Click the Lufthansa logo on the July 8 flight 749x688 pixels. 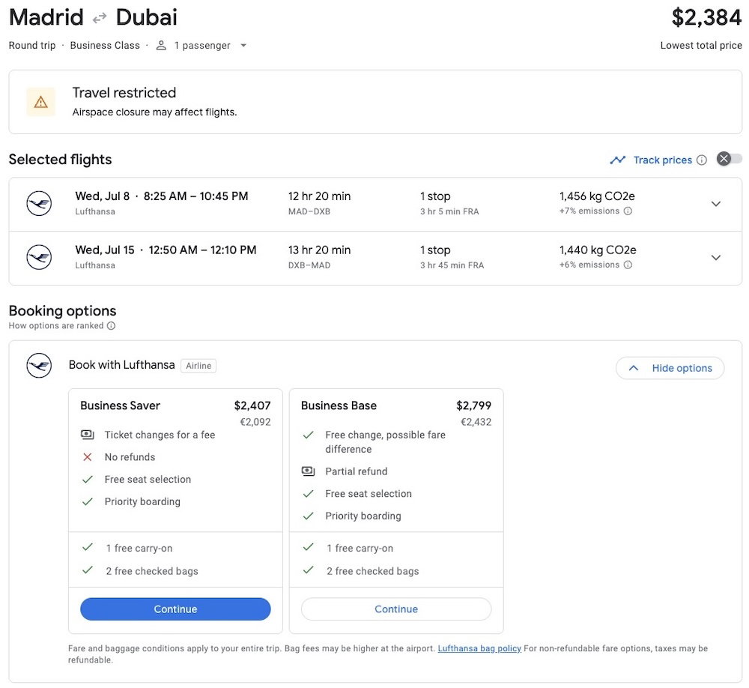click(x=39, y=204)
